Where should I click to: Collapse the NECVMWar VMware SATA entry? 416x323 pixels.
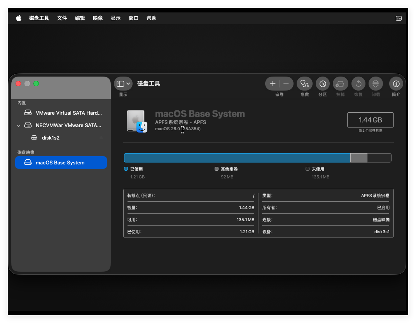19,126
